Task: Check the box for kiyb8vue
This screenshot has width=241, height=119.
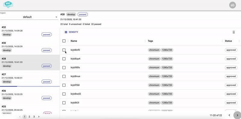Action: pos(64,76)
